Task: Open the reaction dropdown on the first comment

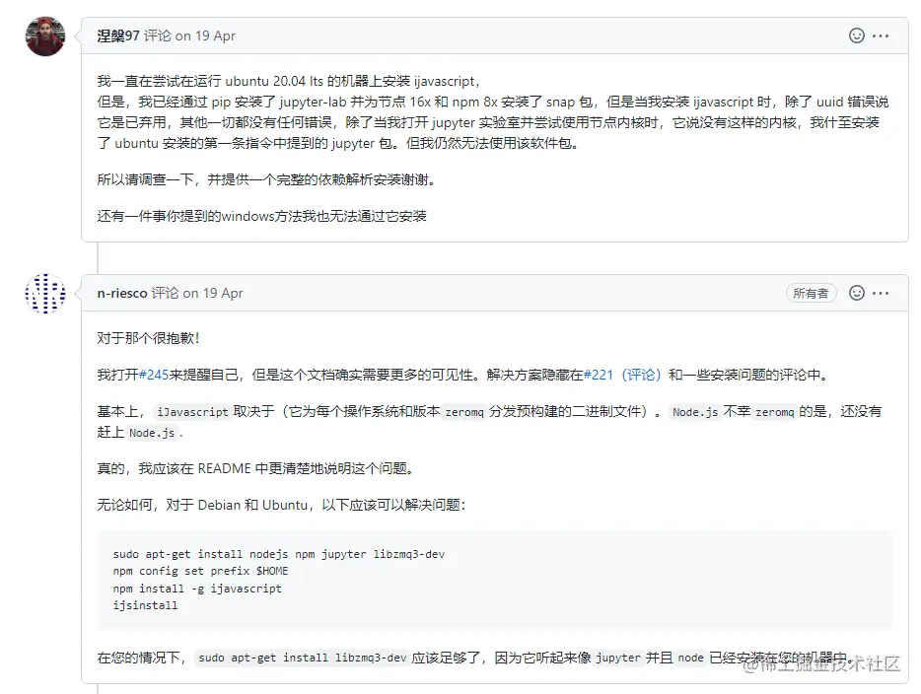Action: 856,35
